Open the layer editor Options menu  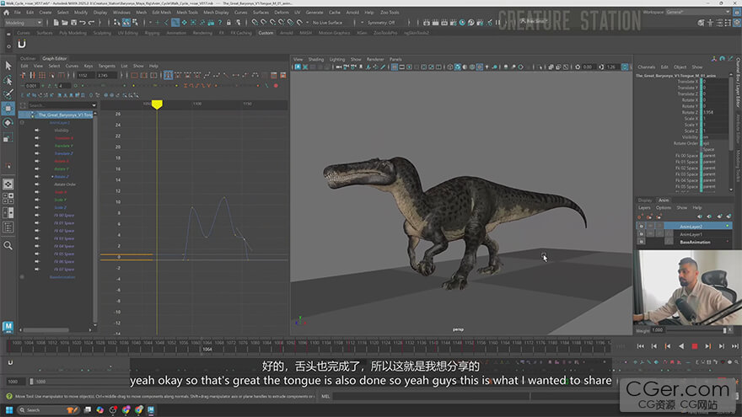pyautogui.click(x=663, y=207)
